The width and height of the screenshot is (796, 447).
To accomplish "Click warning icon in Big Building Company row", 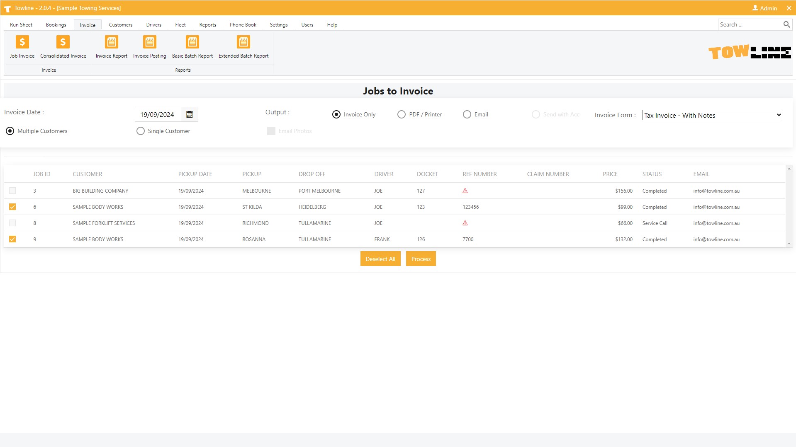I will [465, 191].
